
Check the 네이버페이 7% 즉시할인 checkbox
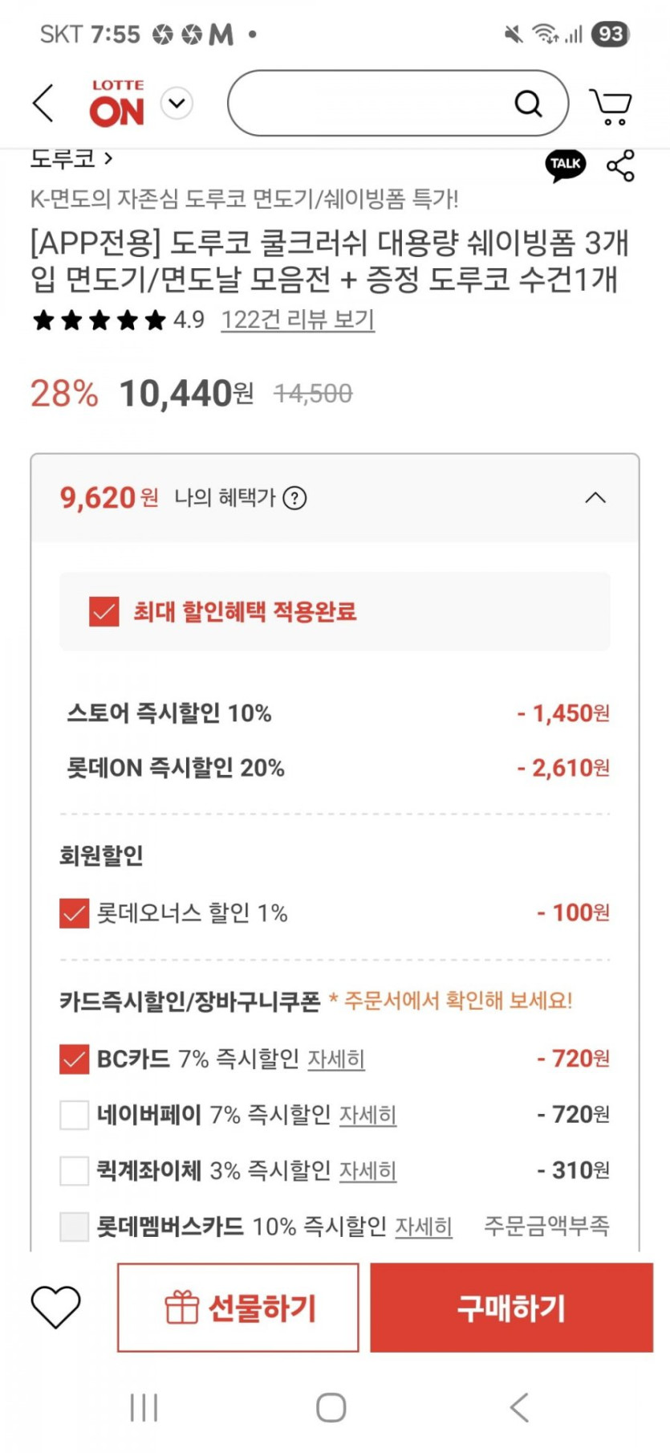[74, 1115]
